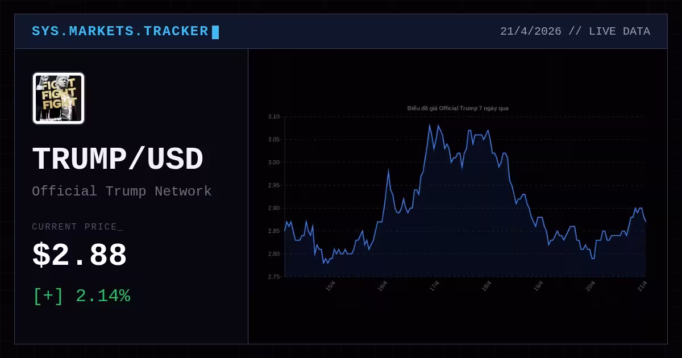This screenshot has height=358, width=682.
Task: Click the 21/4 date tick on x-axis
Action: click(643, 286)
